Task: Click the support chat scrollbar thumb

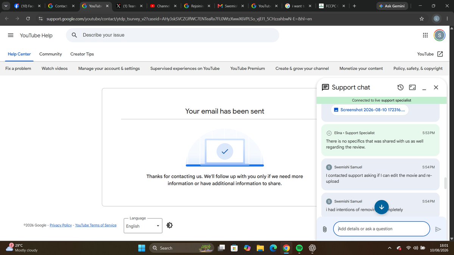Action: pyautogui.click(x=445, y=183)
